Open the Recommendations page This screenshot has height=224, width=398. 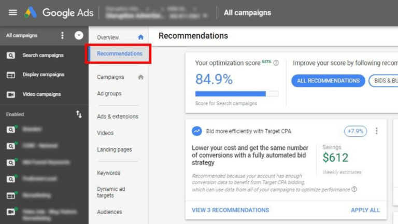120,53
